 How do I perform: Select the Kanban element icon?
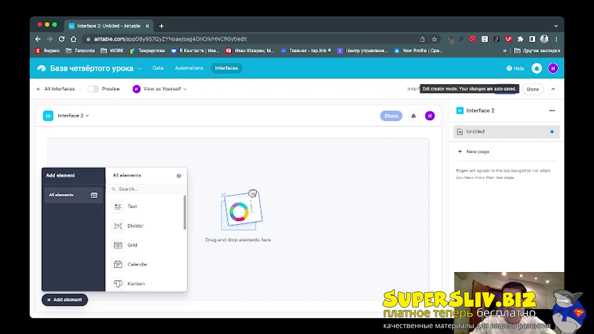[x=118, y=284]
